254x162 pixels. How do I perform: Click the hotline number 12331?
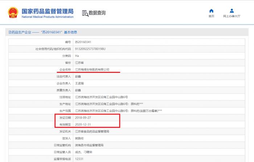79,159
